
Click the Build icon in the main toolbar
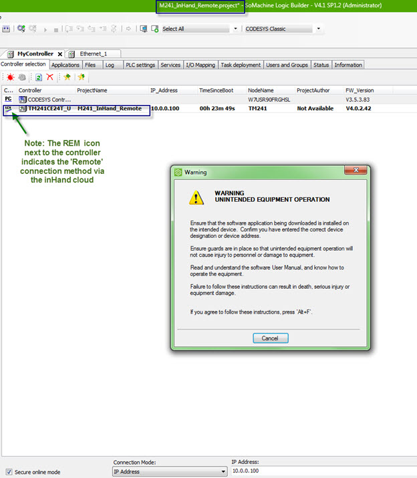(x=6, y=29)
